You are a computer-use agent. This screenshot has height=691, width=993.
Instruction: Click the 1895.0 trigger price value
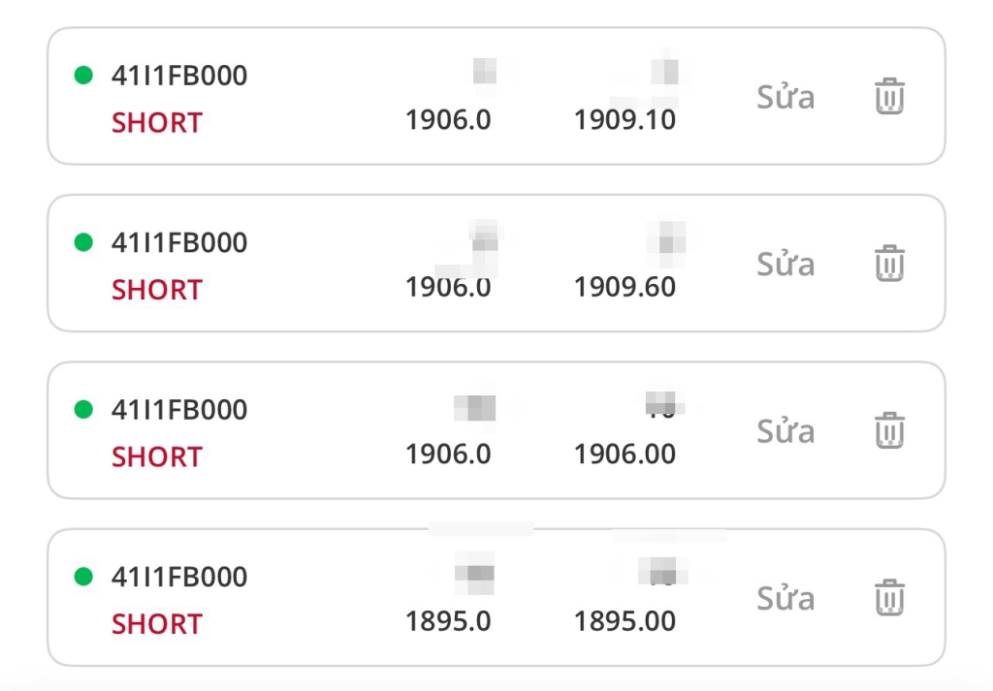tap(448, 621)
